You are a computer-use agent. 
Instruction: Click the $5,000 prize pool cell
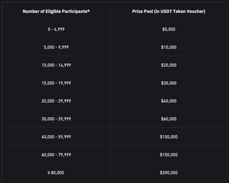point(169,29)
